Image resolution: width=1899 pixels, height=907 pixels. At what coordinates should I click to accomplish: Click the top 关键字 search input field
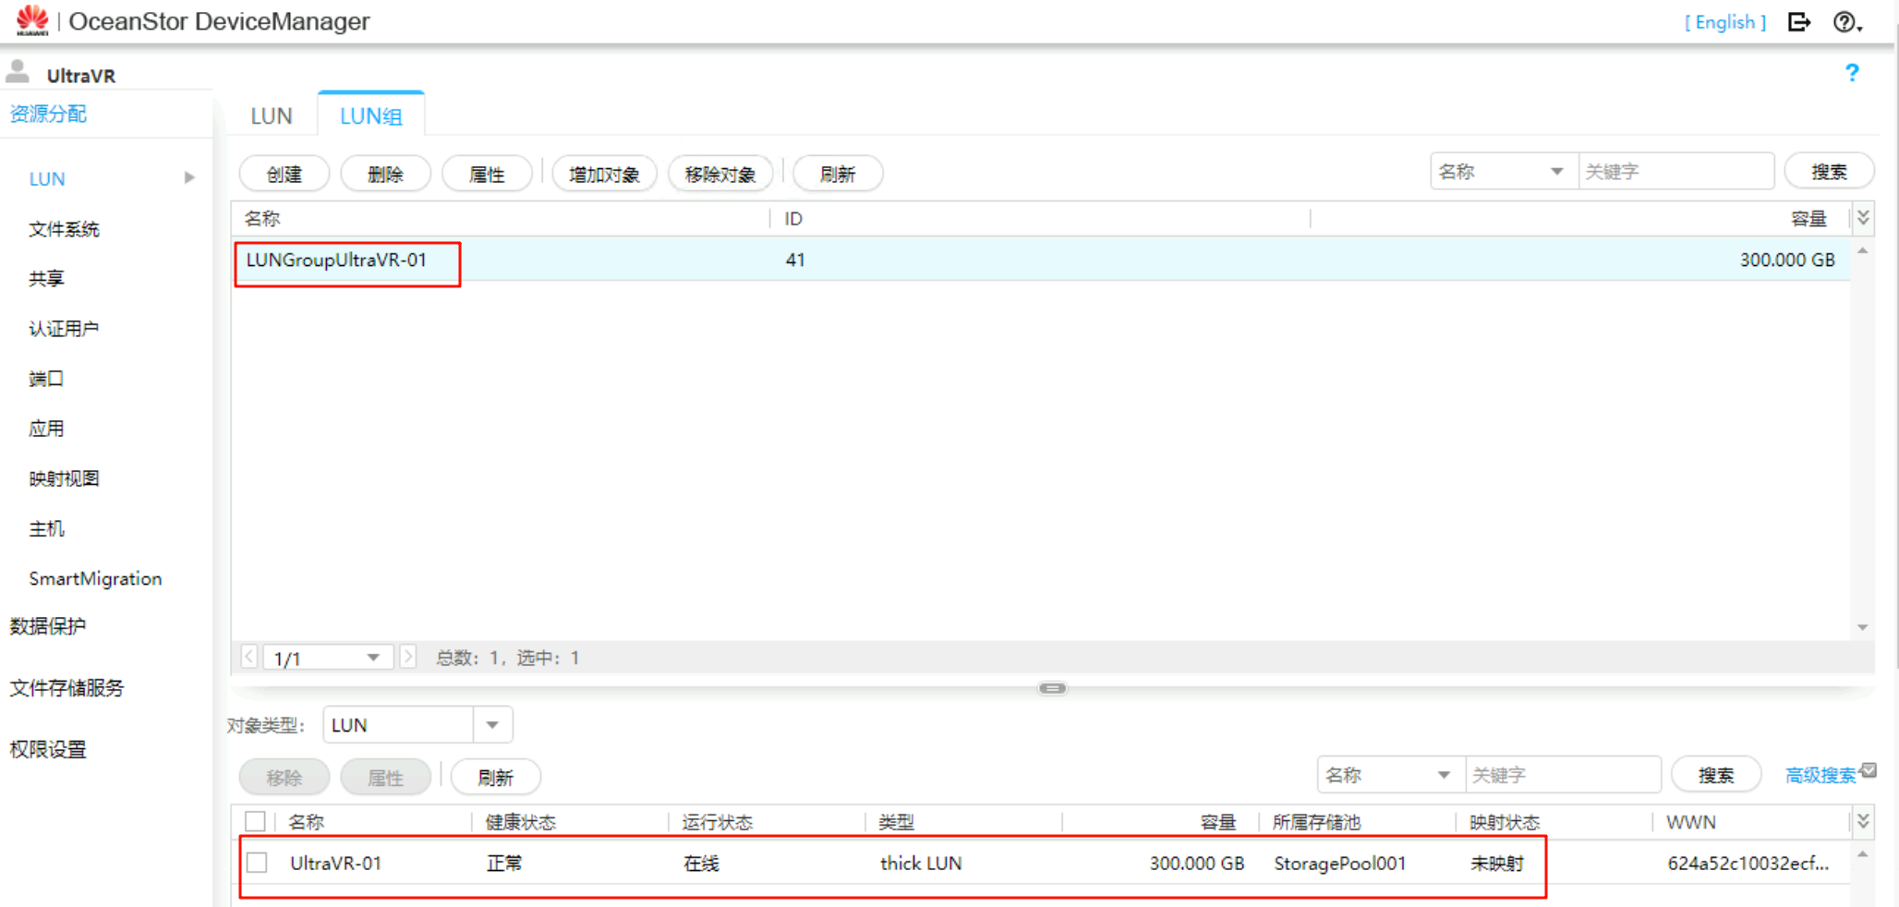coord(1675,172)
